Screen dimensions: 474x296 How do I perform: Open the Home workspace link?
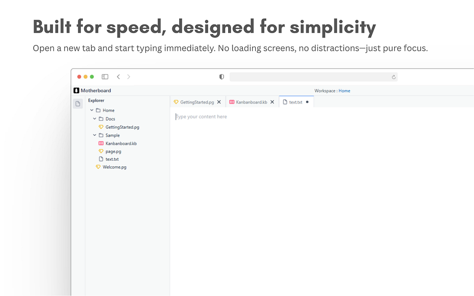tap(344, 91)
